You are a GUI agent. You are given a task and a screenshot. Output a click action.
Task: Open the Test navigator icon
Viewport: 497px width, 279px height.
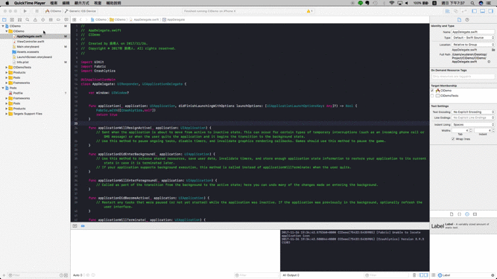[42, 19]
